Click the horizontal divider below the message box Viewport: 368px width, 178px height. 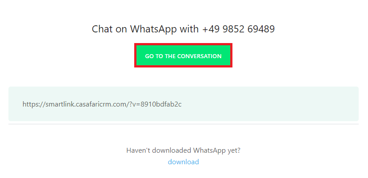184,124
